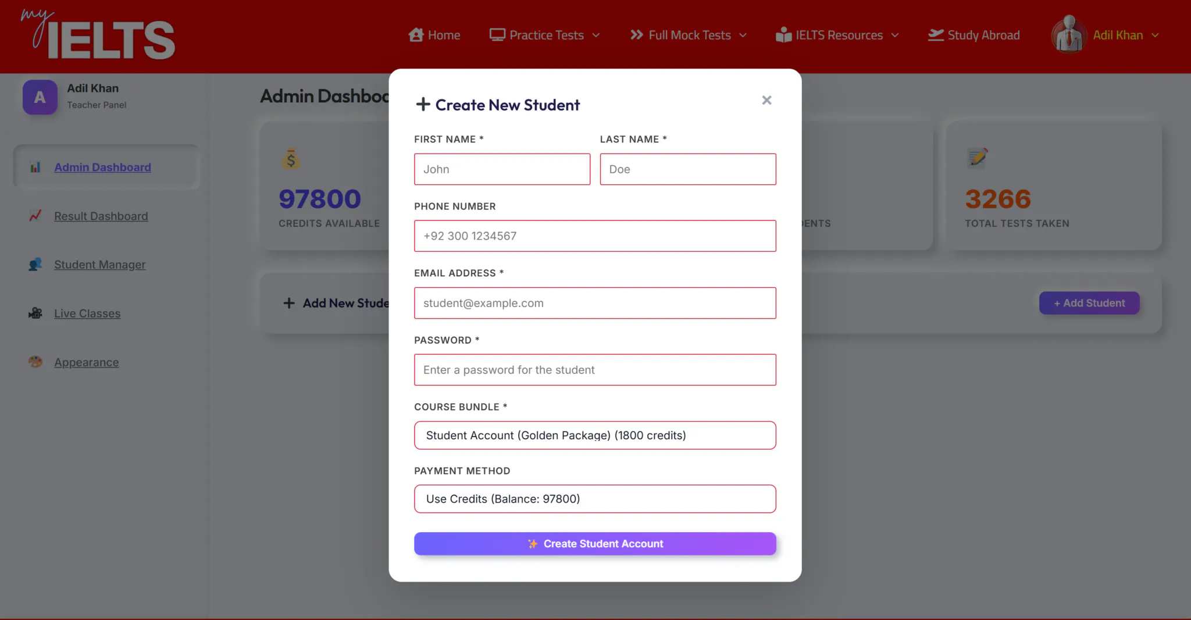Open the Adil Khan account dropdown arrow

1155,35
